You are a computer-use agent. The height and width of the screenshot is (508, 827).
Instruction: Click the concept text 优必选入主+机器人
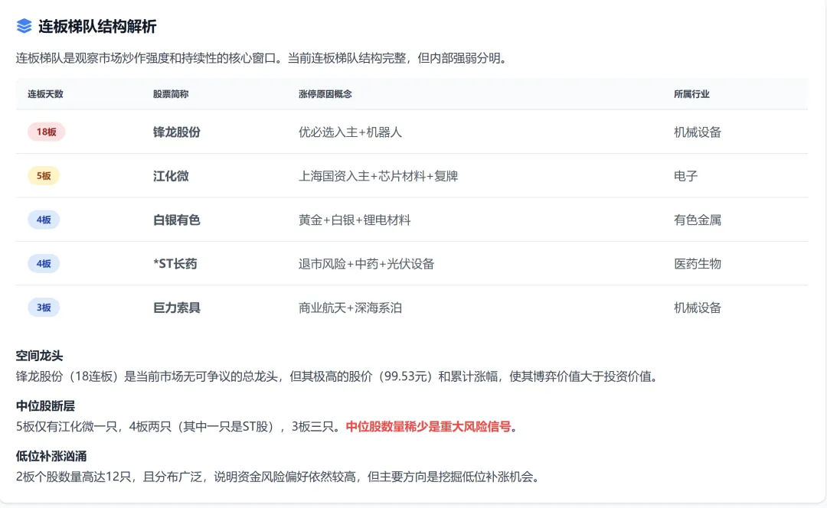coord(350,132)
